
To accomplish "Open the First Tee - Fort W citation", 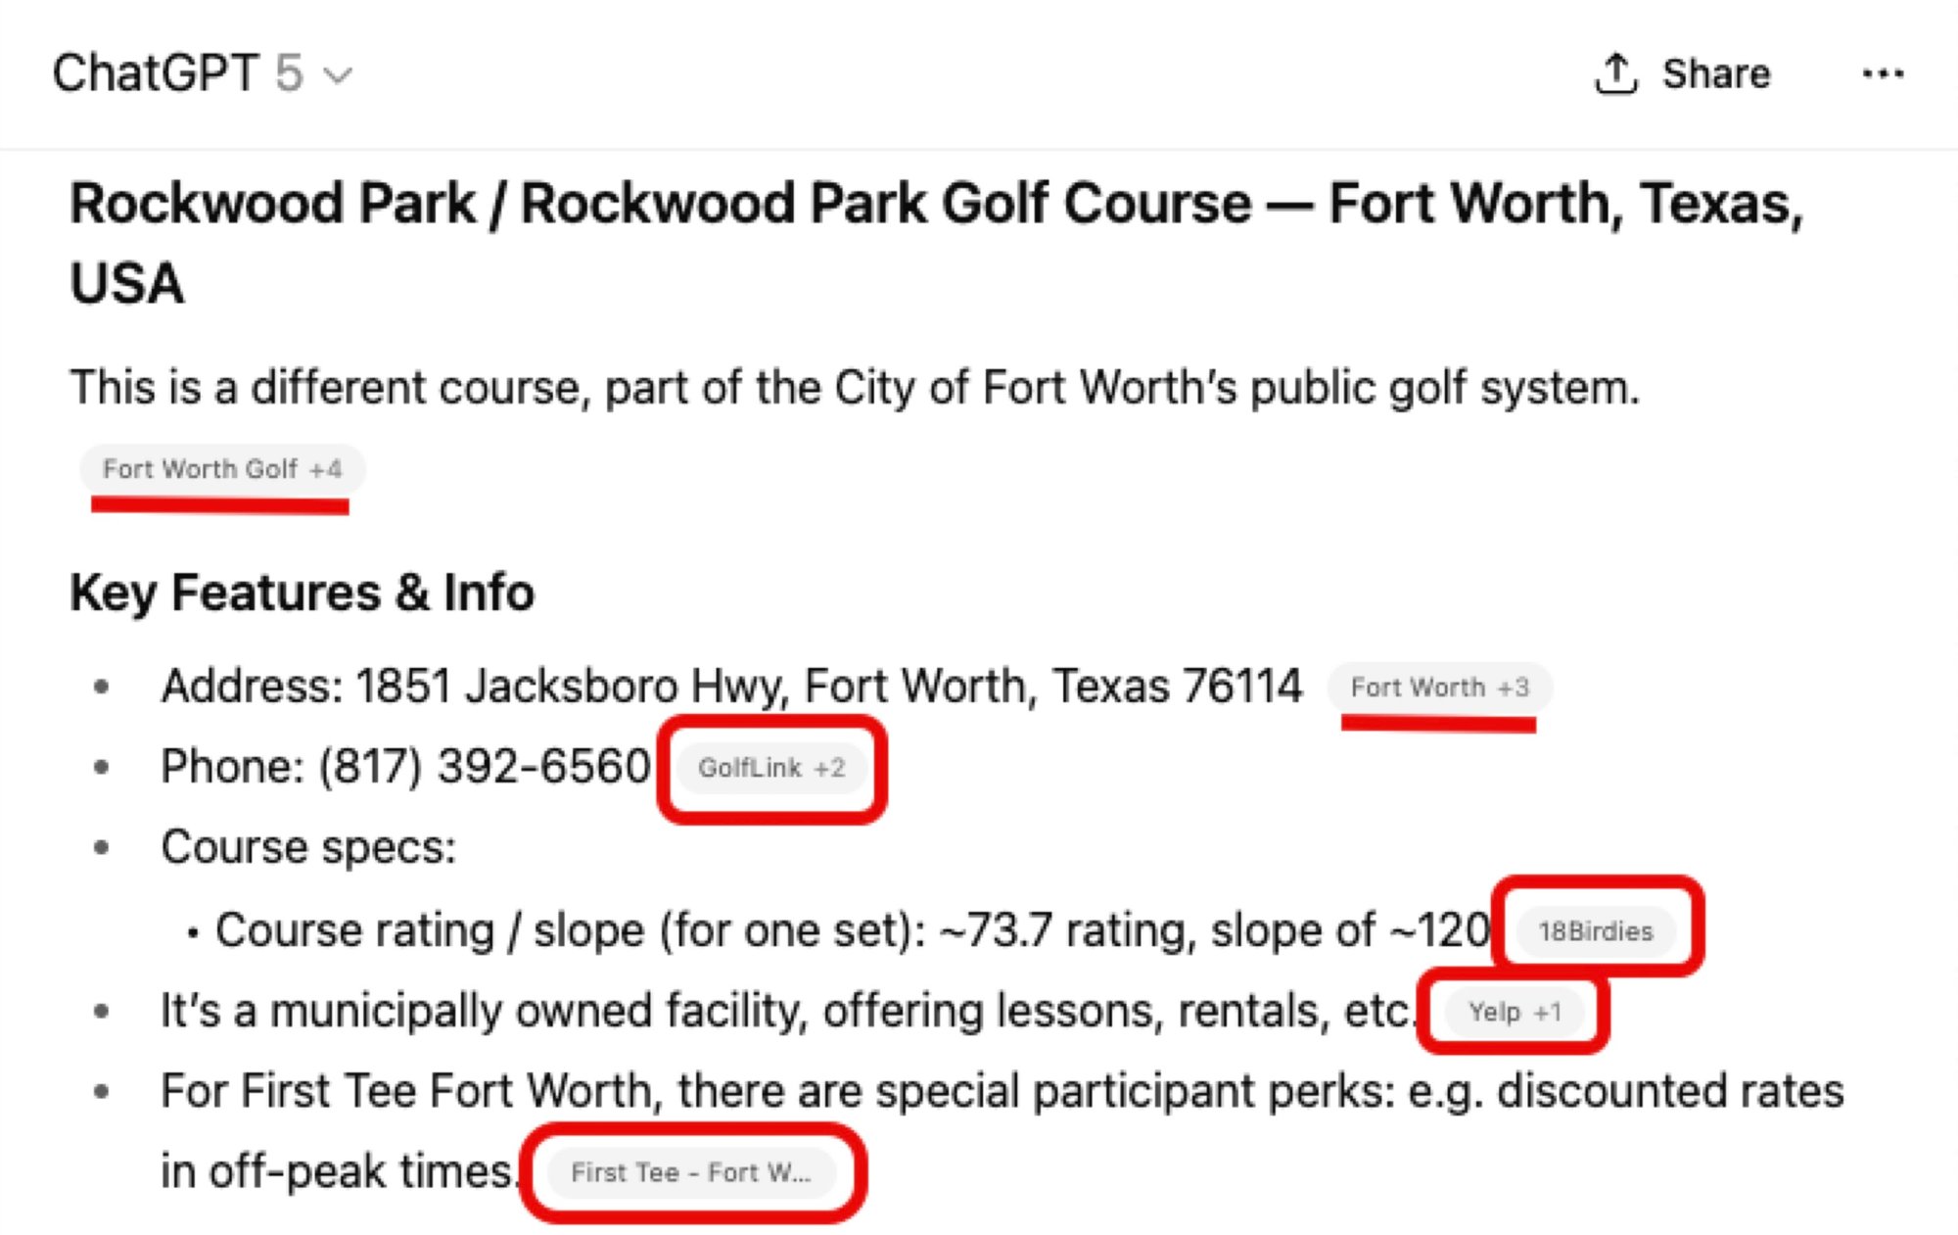I will click(x=694, y=1171).
